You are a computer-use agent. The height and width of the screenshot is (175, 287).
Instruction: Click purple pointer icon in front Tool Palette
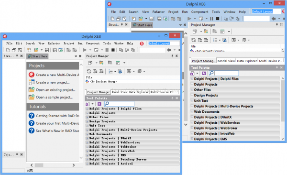(x=99, y=104)
